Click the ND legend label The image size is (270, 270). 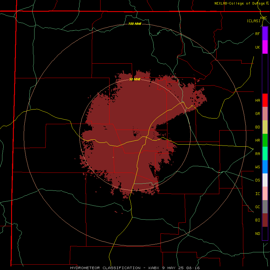coord(257,234)
